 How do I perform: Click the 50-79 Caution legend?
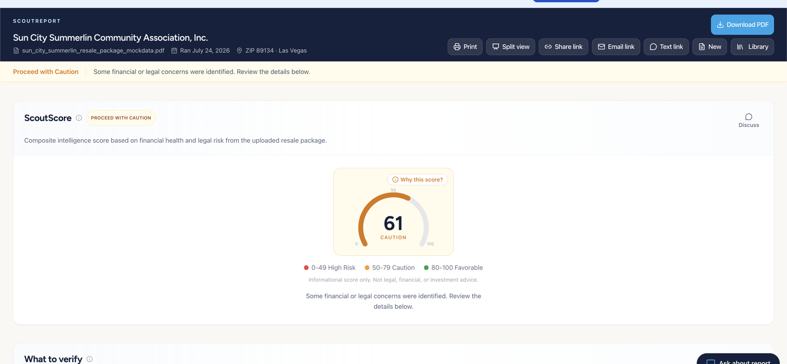[390, 268]
